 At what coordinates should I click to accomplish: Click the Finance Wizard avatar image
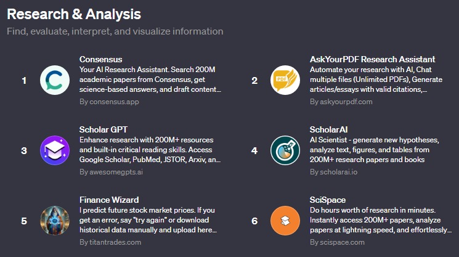tap(55, 221)
